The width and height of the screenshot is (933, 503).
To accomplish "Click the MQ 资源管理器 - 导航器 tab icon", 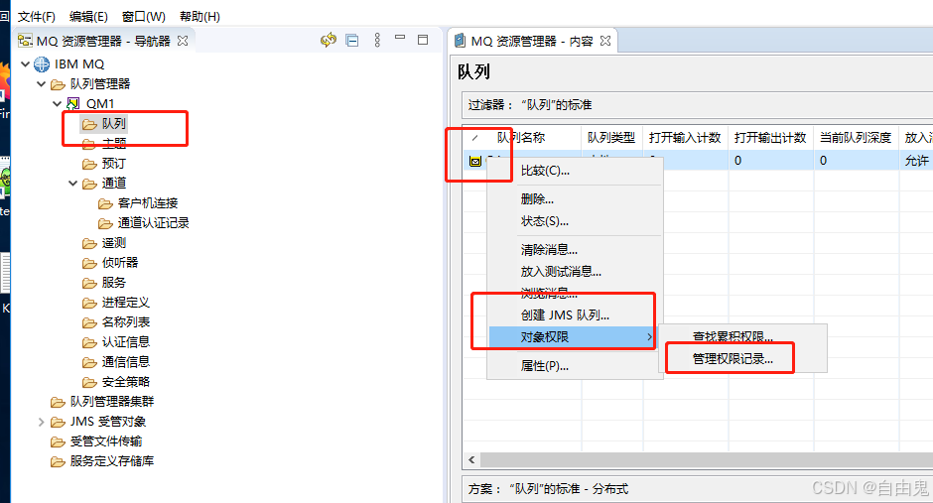I will tap(25, 41).
